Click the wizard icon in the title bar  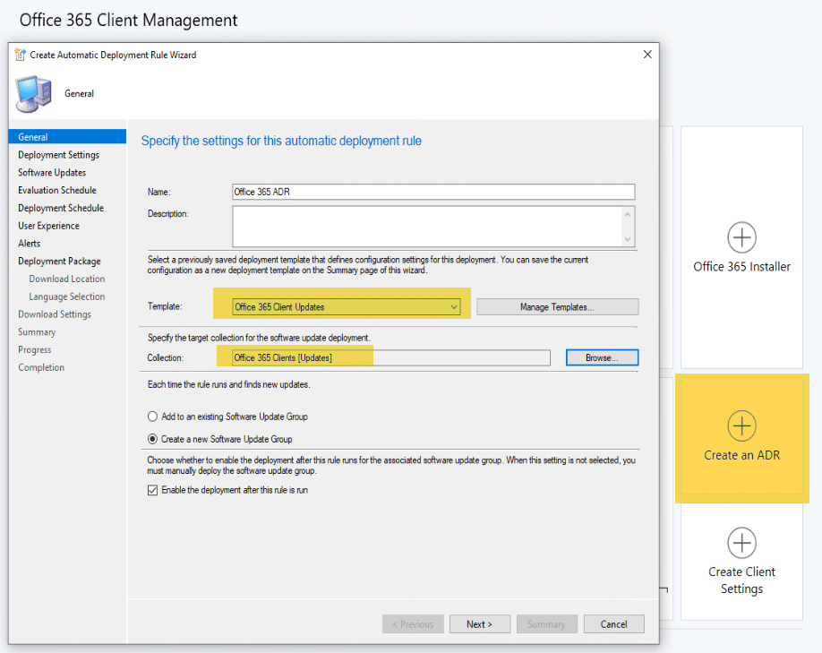pyautogui.click(x=19, y=54)
